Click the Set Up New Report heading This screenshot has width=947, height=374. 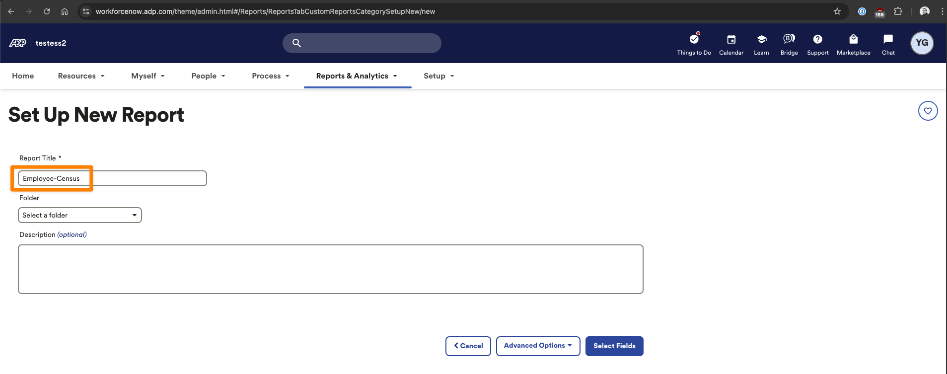point(96,115)
